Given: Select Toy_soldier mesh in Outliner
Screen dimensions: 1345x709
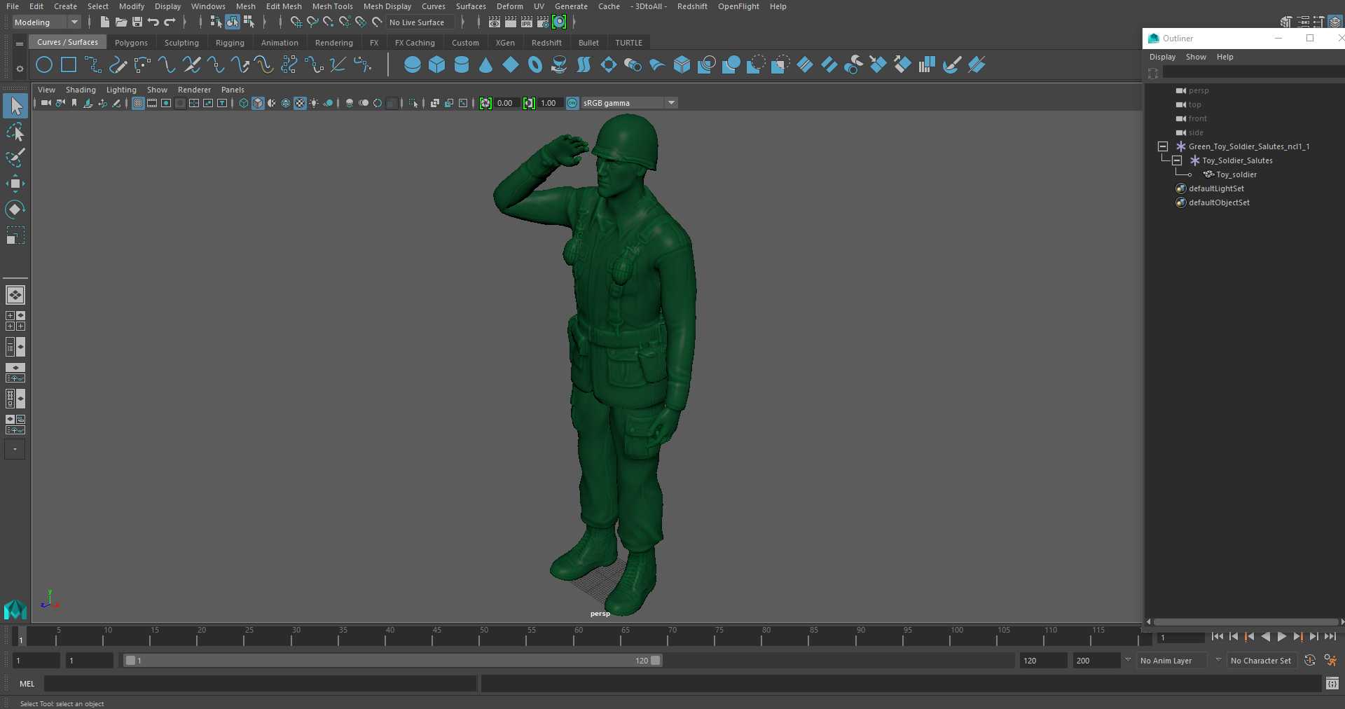Looking at the screenshot, I should click(x=1236, y=174).
